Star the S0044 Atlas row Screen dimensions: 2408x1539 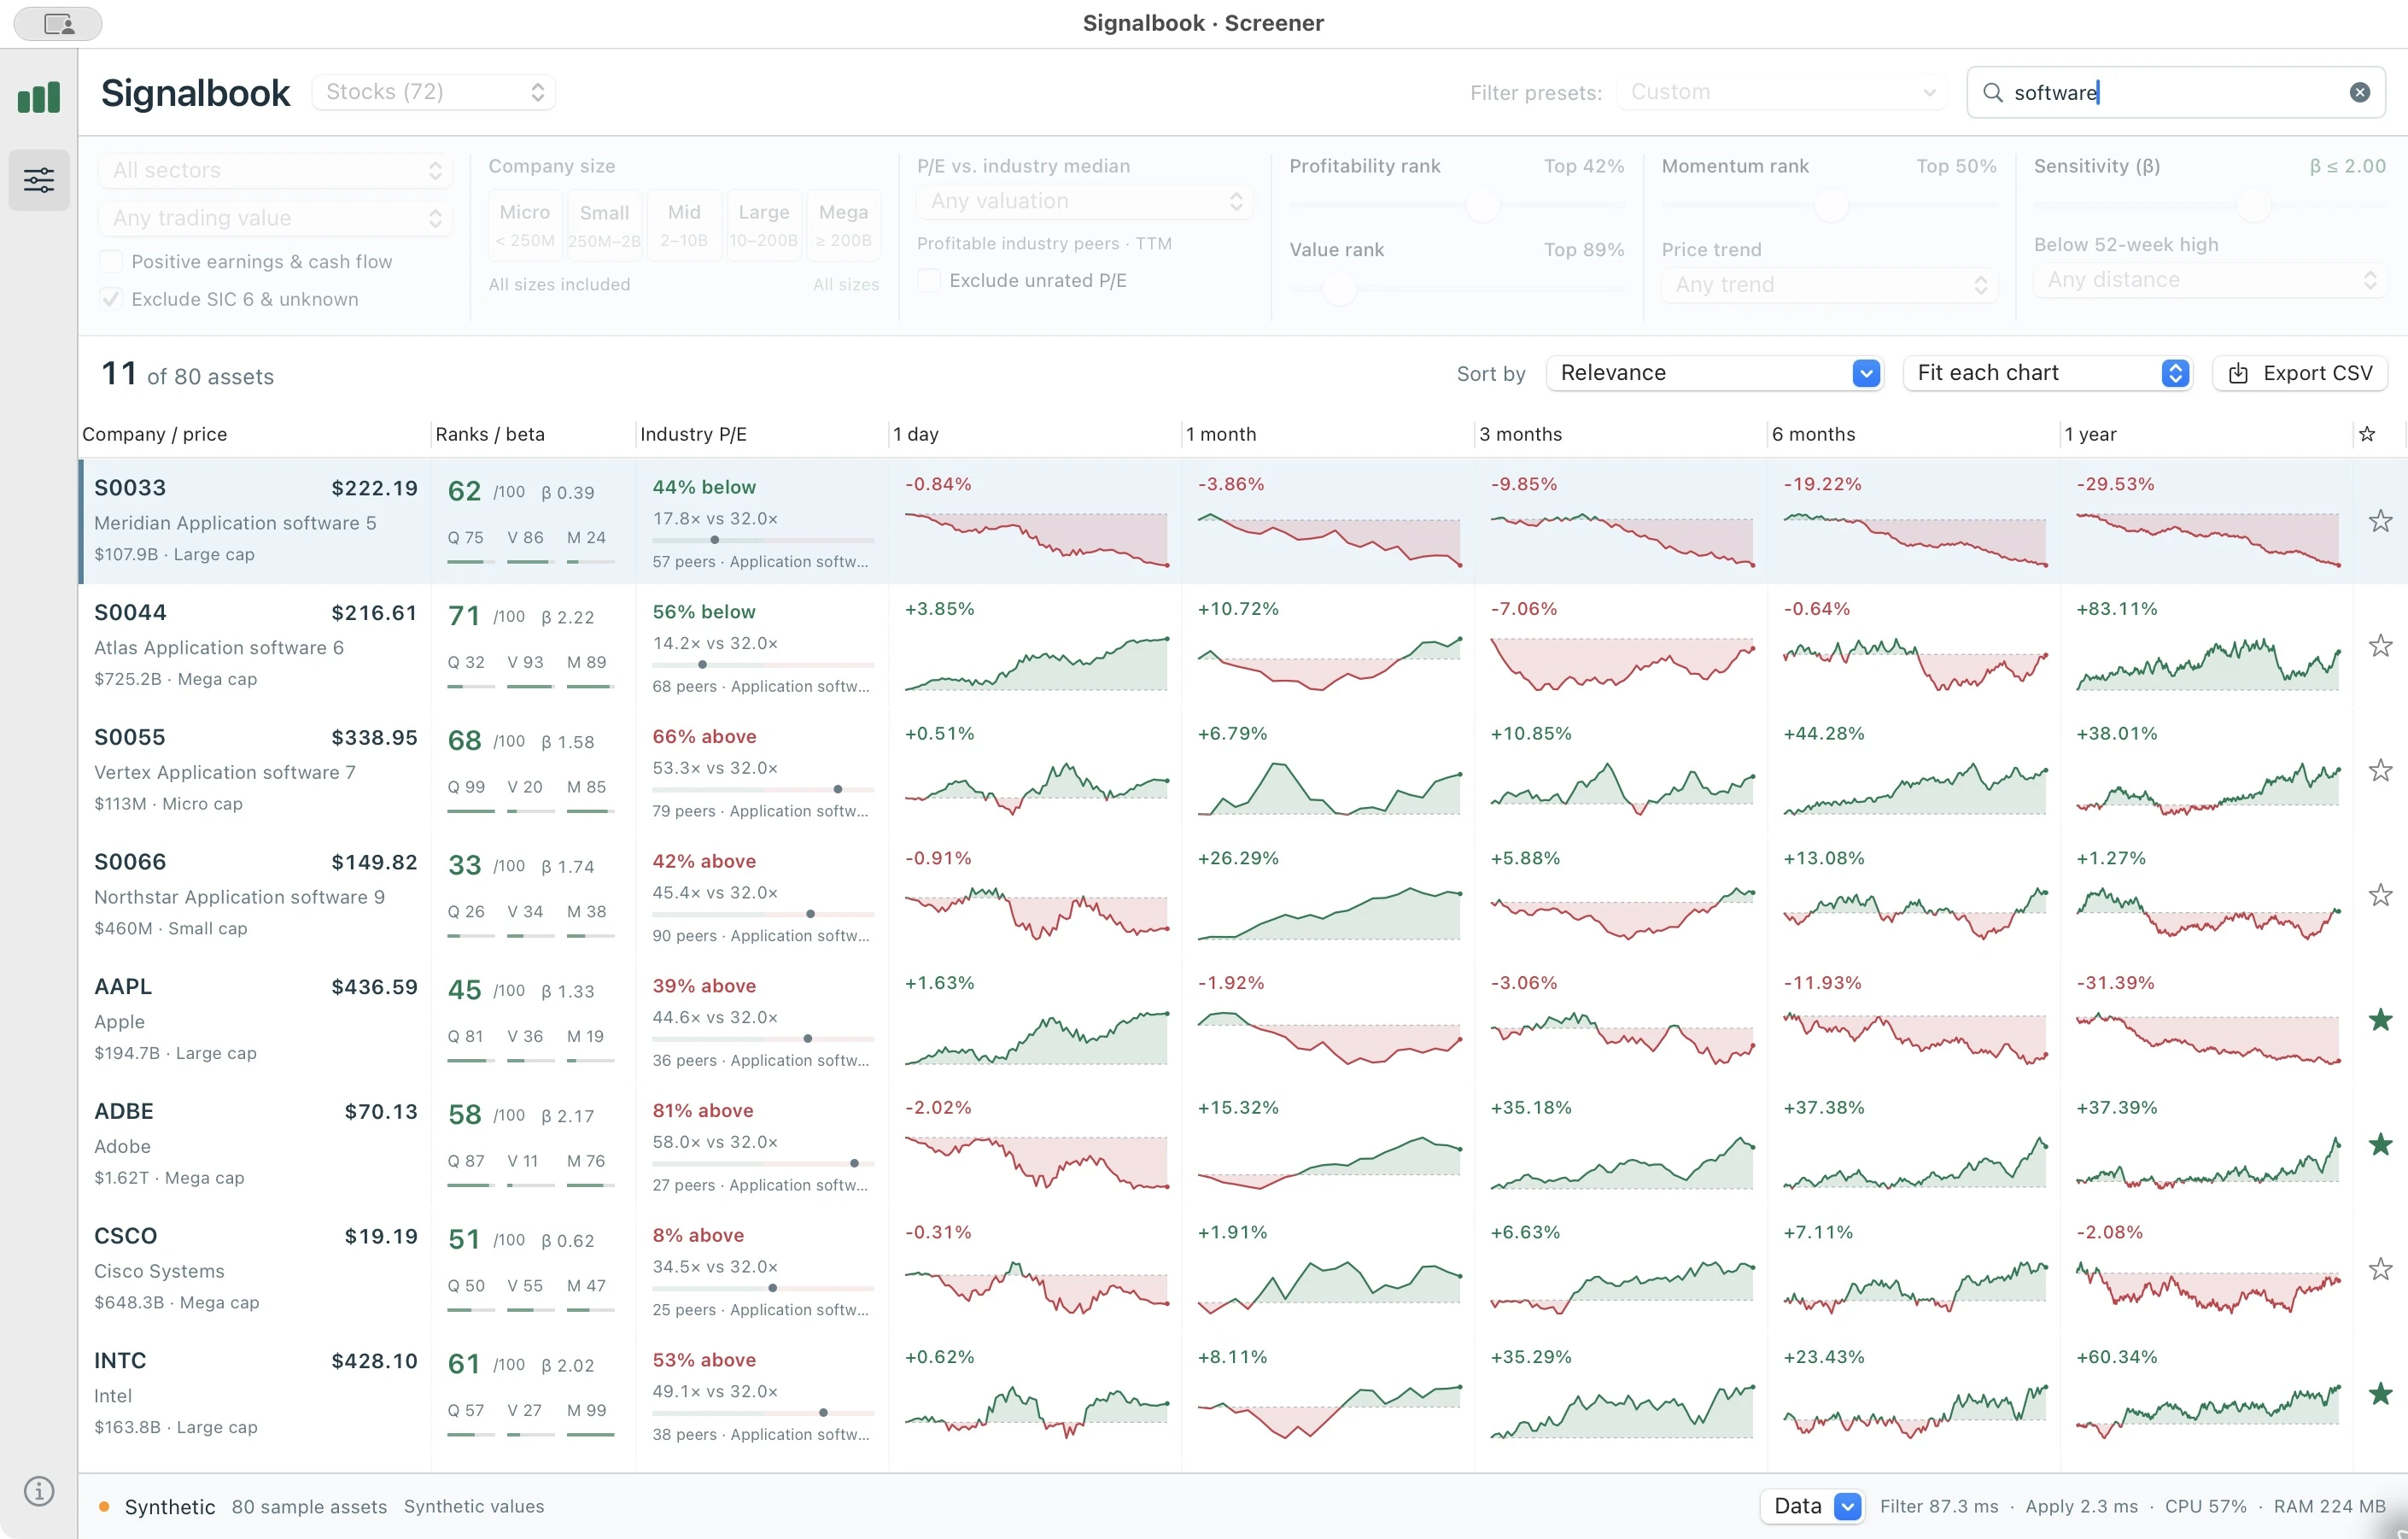click(x=2380, y=646)
